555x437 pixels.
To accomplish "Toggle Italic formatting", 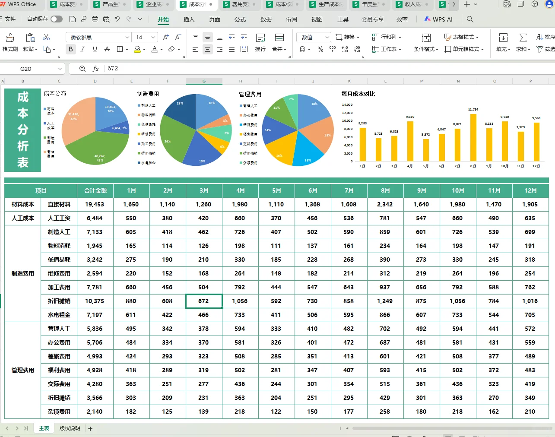I will [x=83, y=49].
